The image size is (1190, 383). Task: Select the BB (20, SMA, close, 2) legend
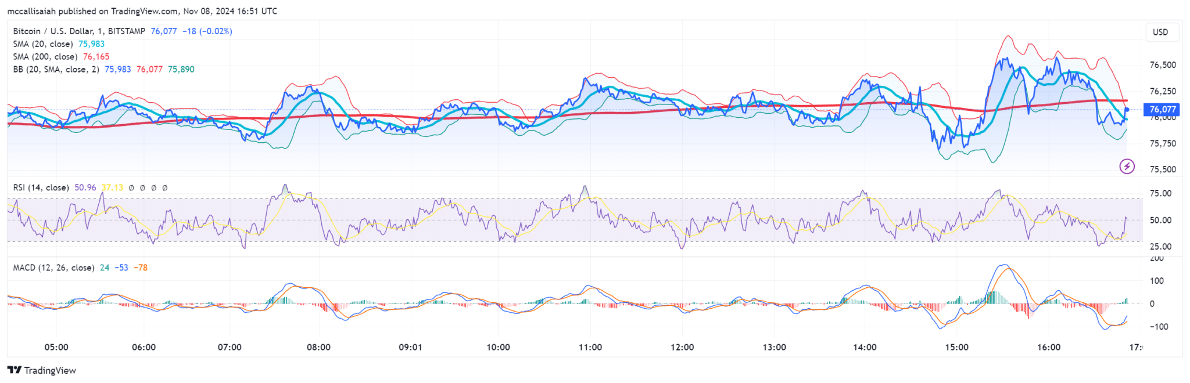[56, 70]
